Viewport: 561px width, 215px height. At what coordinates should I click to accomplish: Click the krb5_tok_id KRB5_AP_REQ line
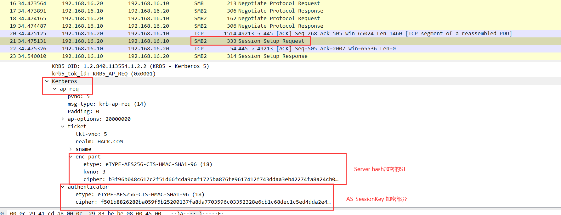(x=104, y=74)
